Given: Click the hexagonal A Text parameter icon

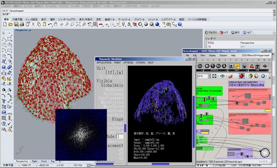Looking at the screenshot, I should pos(224,66).
